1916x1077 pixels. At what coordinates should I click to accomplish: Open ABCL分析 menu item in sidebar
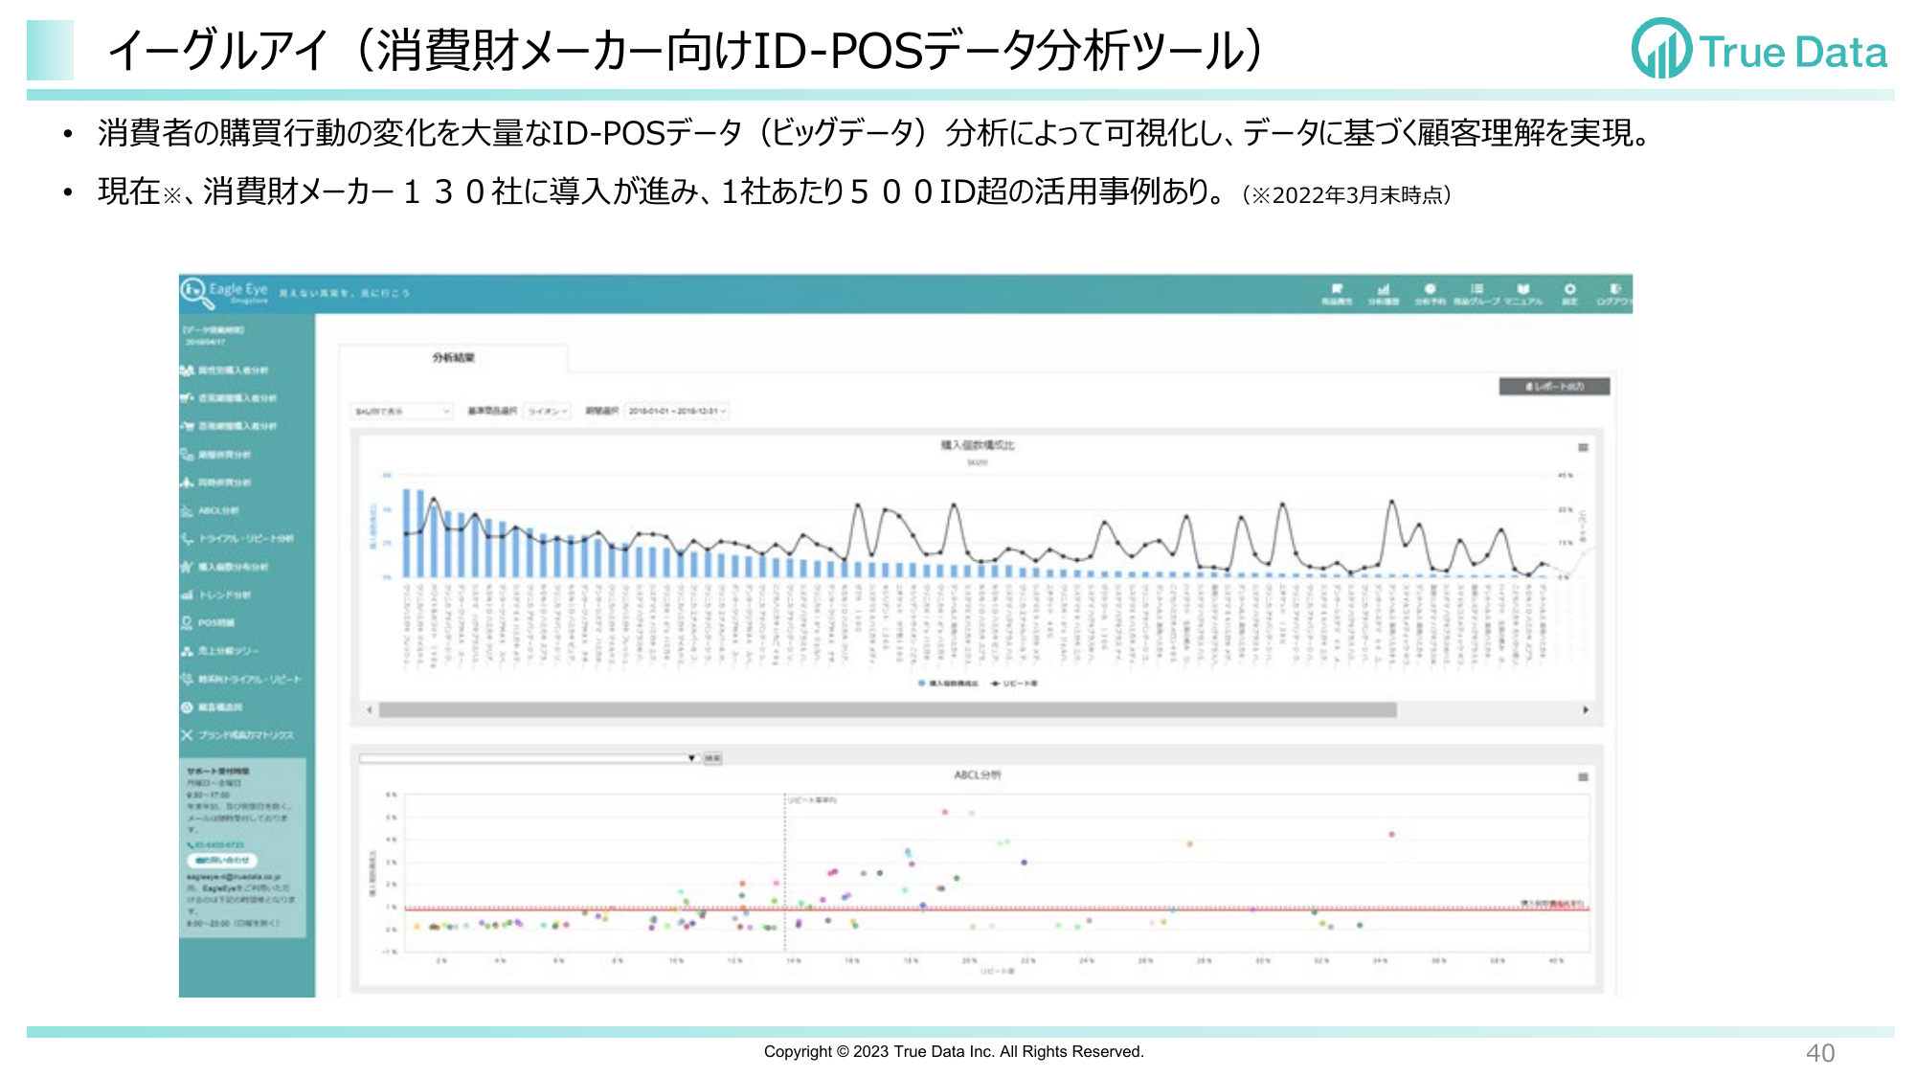click(x=218, y=511)
